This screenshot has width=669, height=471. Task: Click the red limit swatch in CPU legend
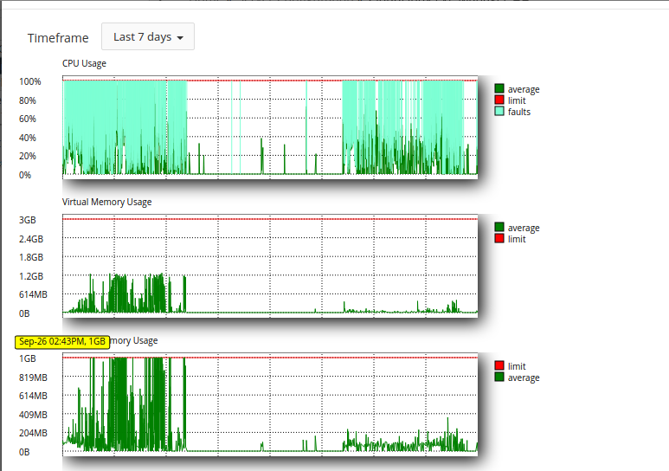point(499,100)
